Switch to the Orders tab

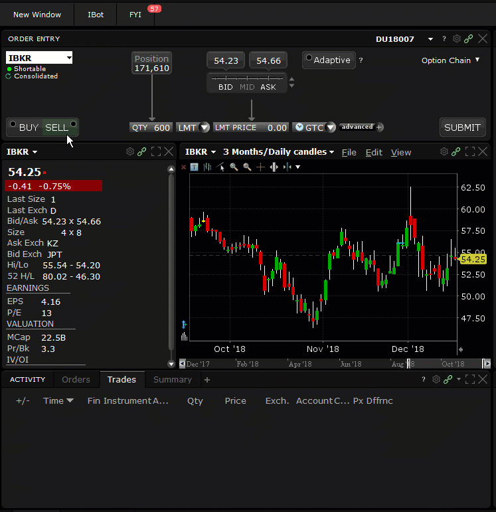point(76,380)
